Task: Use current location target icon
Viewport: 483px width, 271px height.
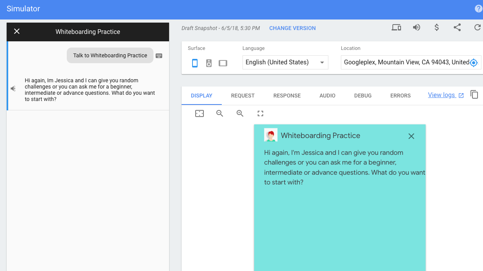Action: point(474,62)
